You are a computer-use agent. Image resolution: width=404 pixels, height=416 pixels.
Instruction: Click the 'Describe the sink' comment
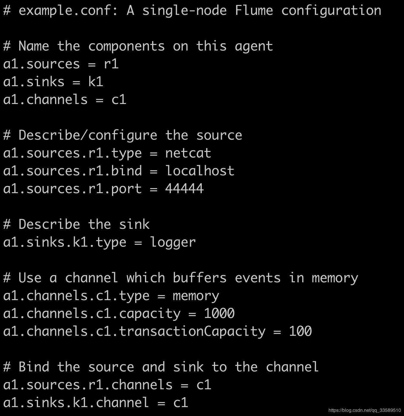tap(76, 225)
